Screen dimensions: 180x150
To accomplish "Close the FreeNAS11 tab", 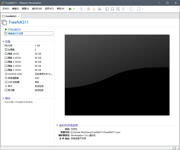I will tap(19, 16).
